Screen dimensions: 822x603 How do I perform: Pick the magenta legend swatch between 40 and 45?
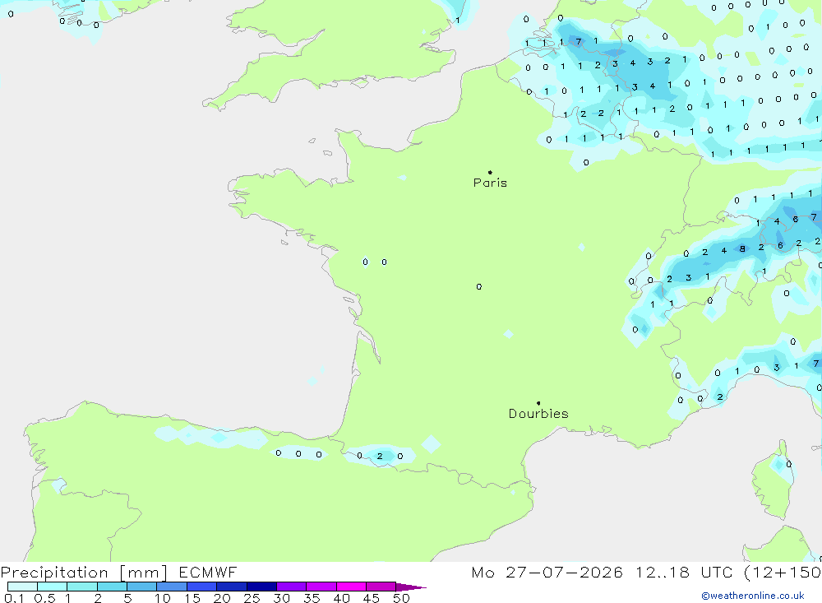351,587
